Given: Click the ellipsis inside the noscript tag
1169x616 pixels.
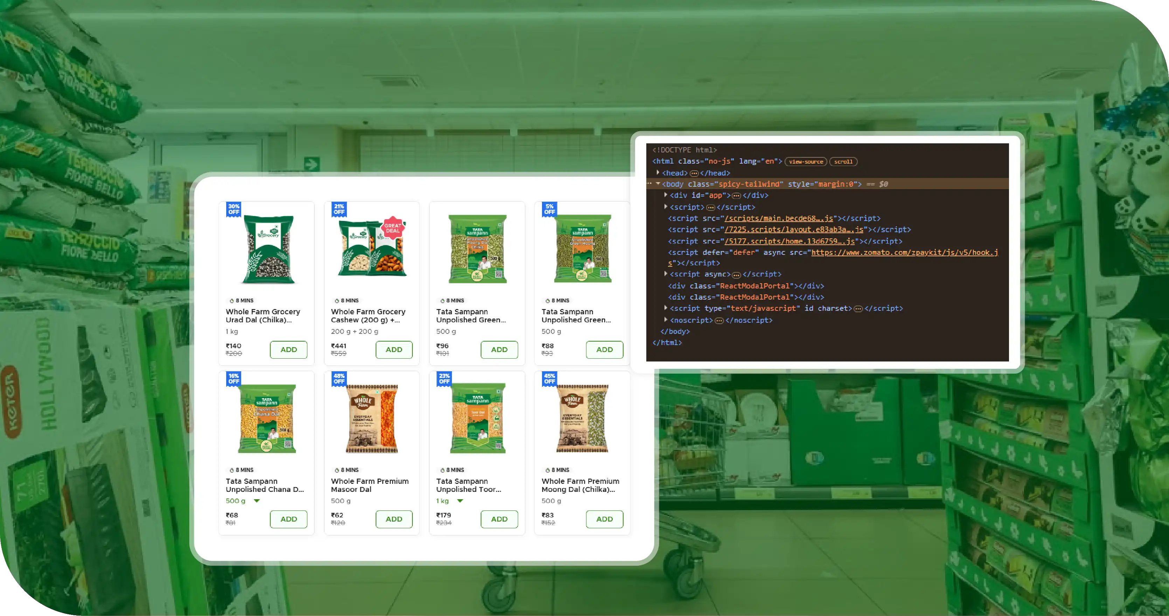Looking at the screenshot, I should (719, 321).
